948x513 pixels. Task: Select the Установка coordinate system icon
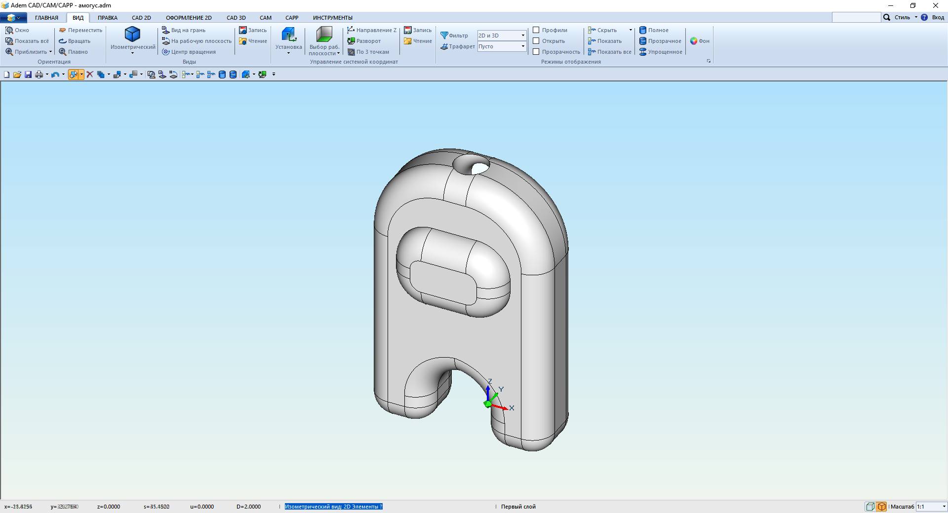click(288, 34)
